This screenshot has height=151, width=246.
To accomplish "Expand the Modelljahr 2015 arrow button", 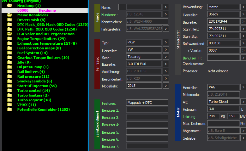I will tap(166, 86).
